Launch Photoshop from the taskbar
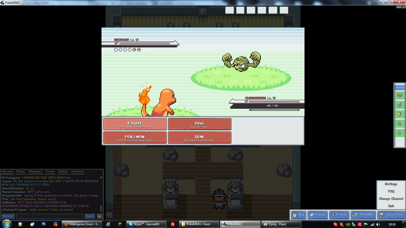406x228 pixels. (44, 224)
